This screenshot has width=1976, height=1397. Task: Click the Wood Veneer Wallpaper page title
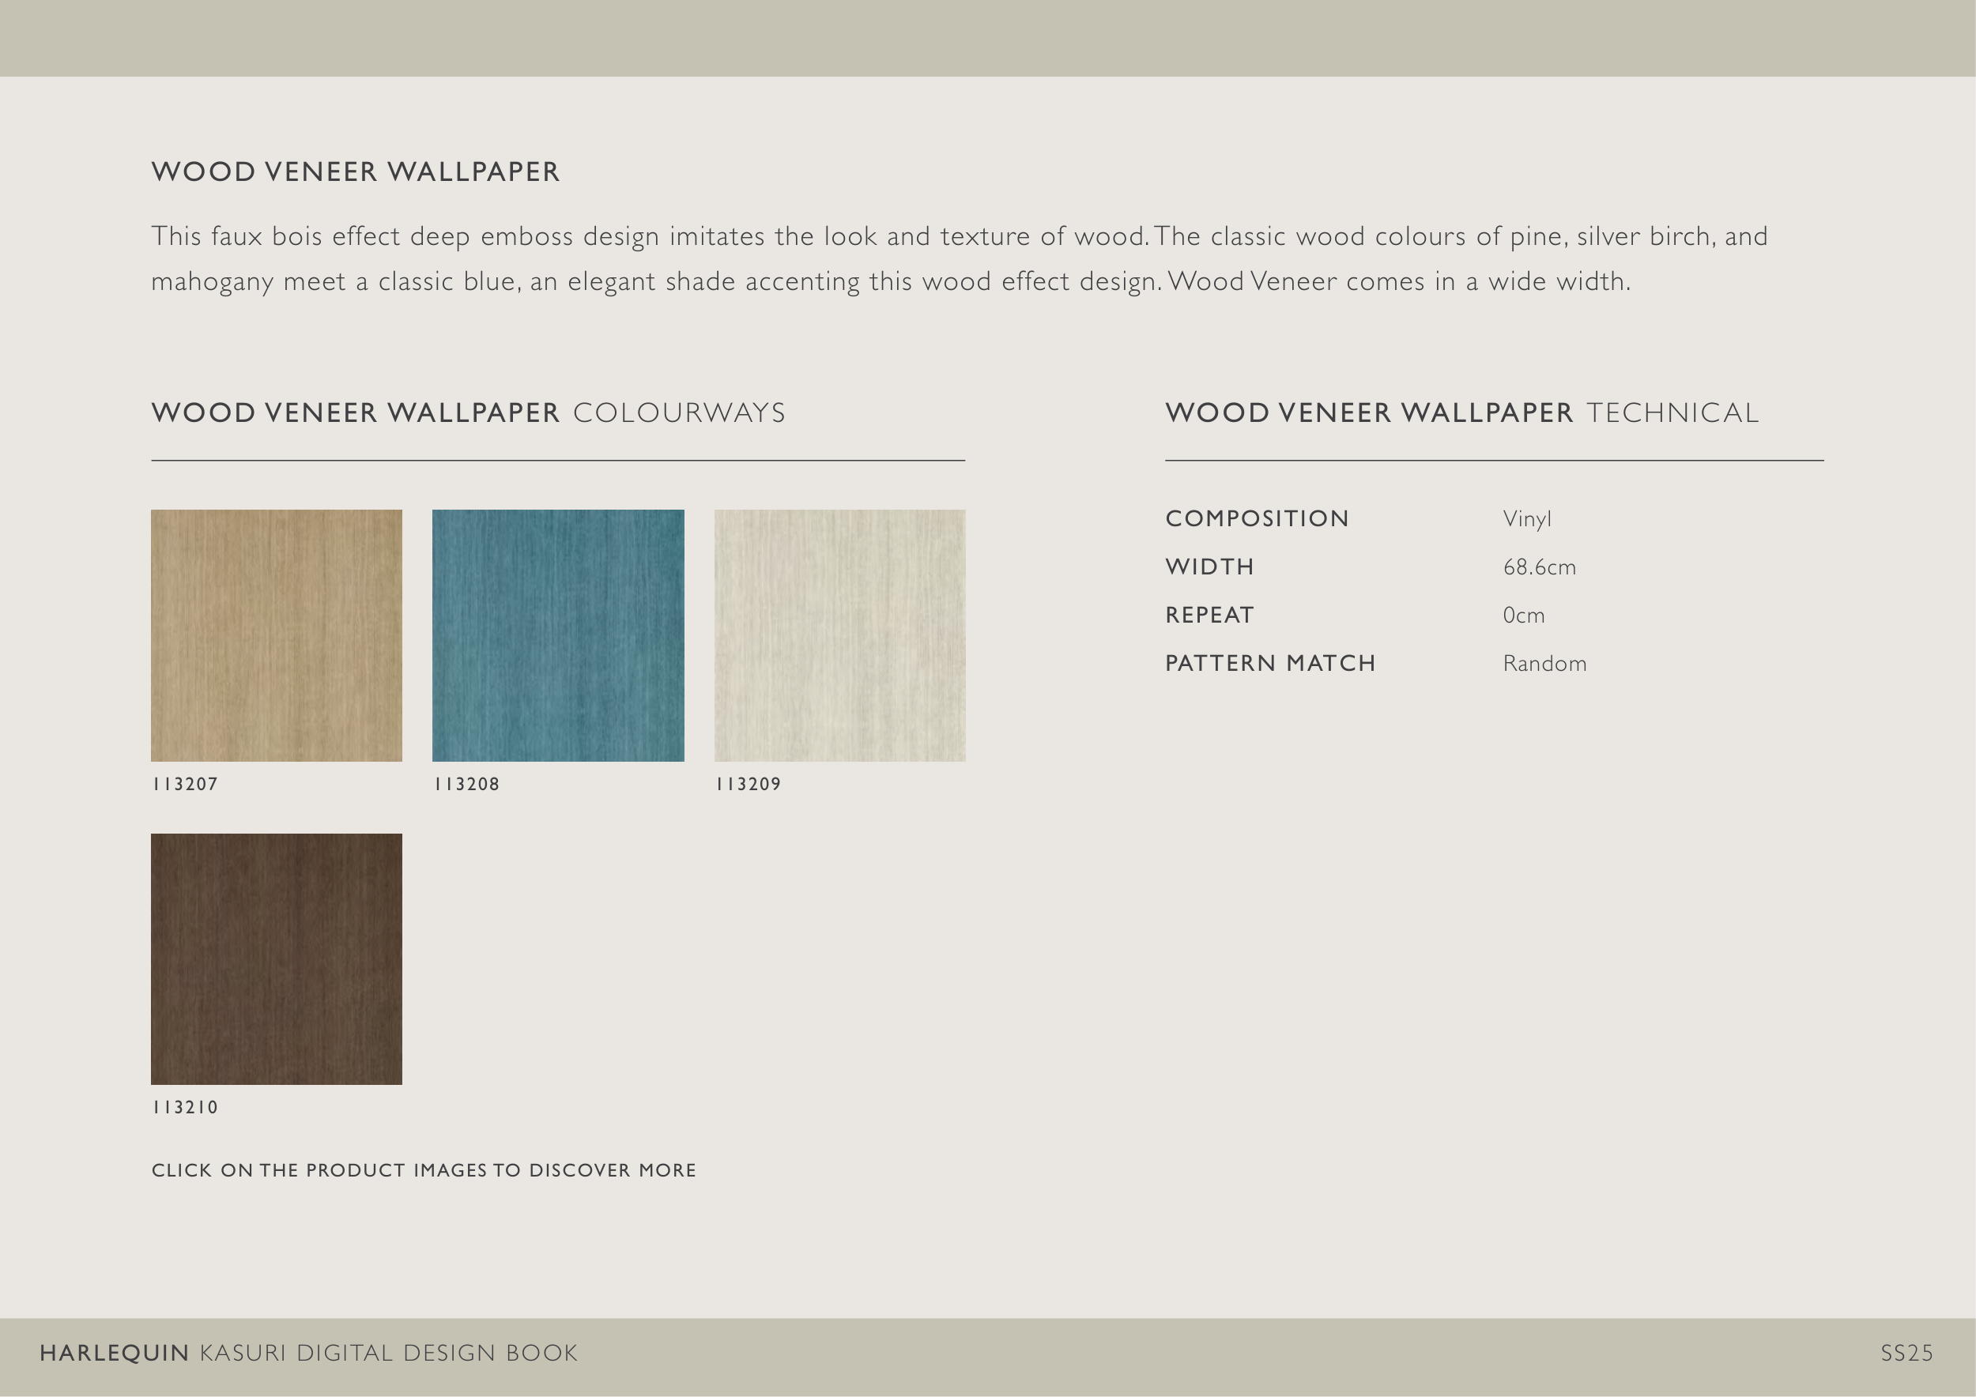(x=356, y=172)
